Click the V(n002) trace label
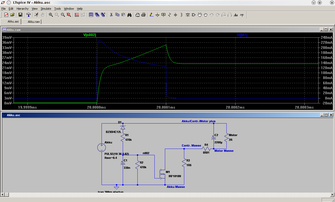This screenshot has height=202, width=335. pos(90,35)
